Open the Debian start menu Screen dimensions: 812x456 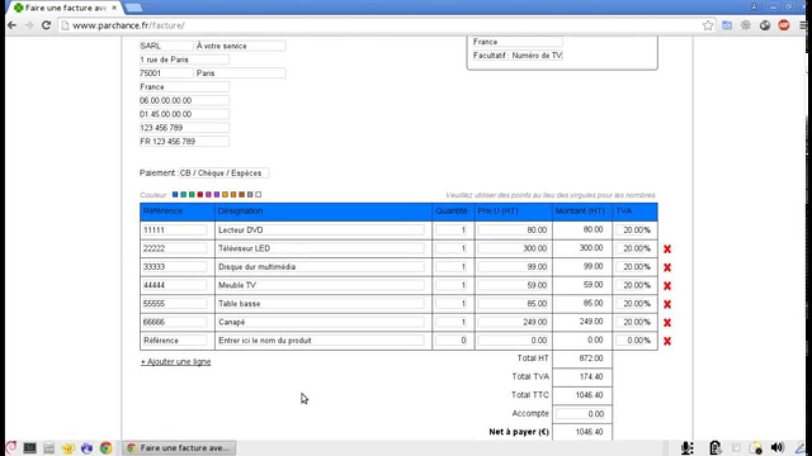(10, 448)
